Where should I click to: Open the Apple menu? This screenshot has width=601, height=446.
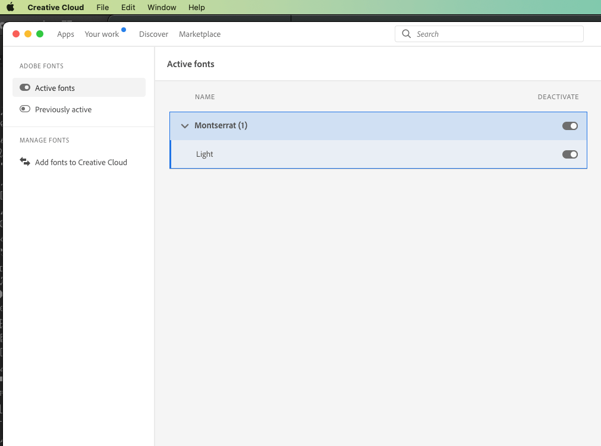point(10,7)
